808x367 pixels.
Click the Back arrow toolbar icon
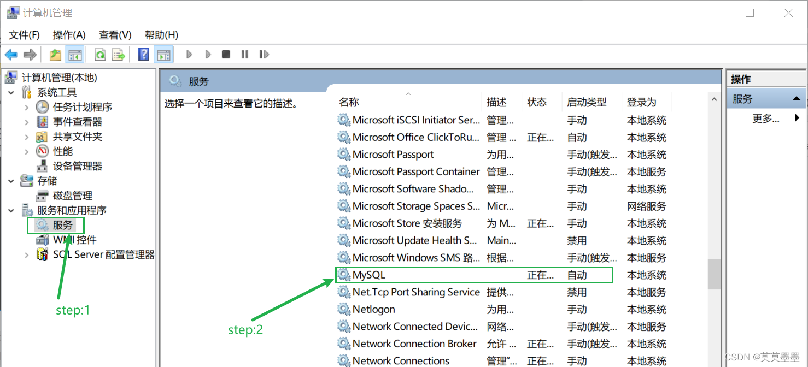pos(11,55)
